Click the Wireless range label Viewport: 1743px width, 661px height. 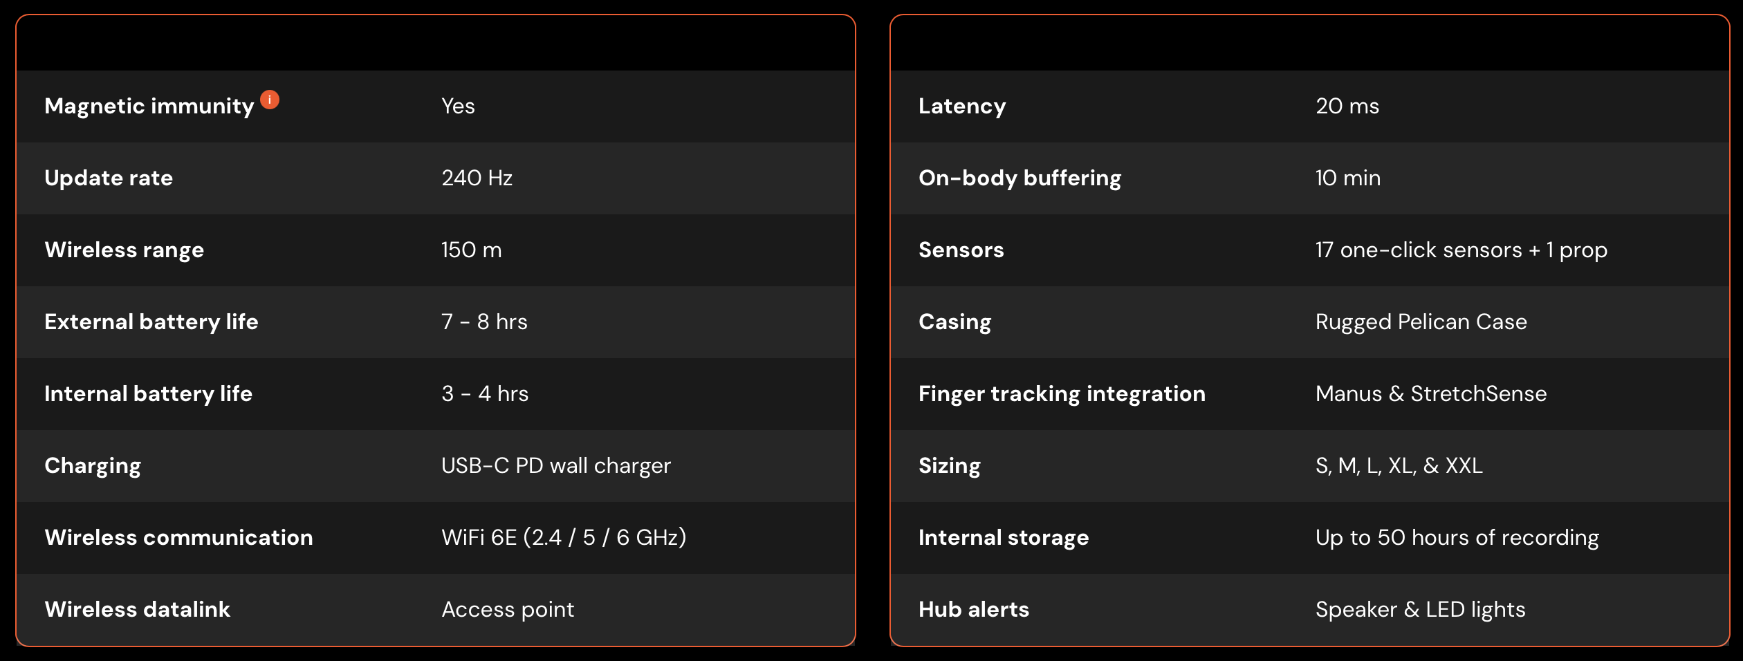click(124, 250)
